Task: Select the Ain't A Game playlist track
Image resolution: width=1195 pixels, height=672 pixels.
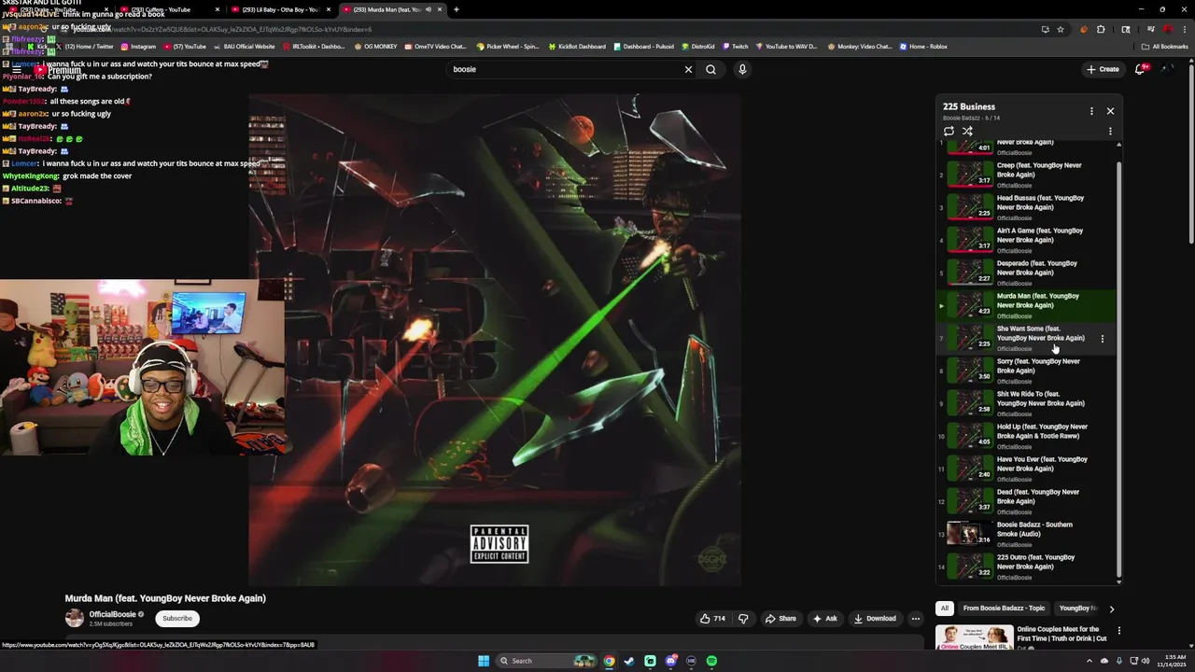Action: [1027, 240]
